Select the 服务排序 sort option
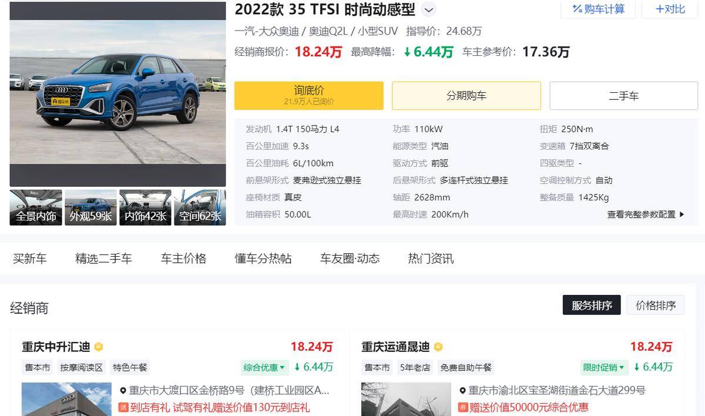This screenshot has width=705, height=416. coord(592,305)
